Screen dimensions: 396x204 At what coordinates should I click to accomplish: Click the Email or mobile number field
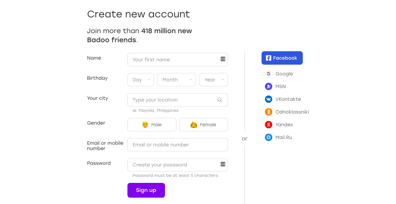(x=178, y=145)
